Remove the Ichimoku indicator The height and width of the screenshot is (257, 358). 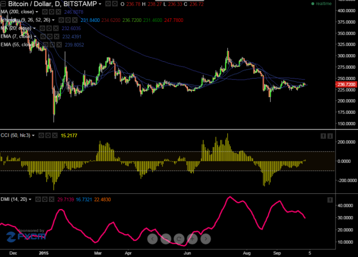pyautogui.click(x=74, y=20)
